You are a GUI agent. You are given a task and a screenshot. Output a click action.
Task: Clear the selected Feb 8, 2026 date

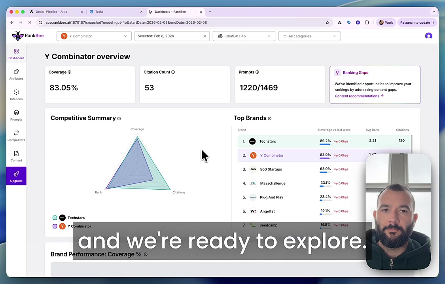point(205,36)
